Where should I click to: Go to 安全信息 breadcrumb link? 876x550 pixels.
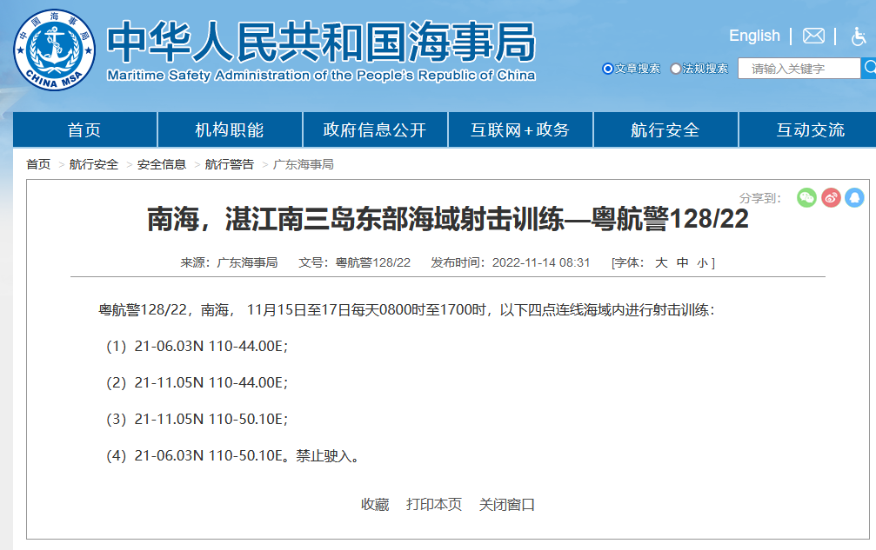[x=162, y=164]
